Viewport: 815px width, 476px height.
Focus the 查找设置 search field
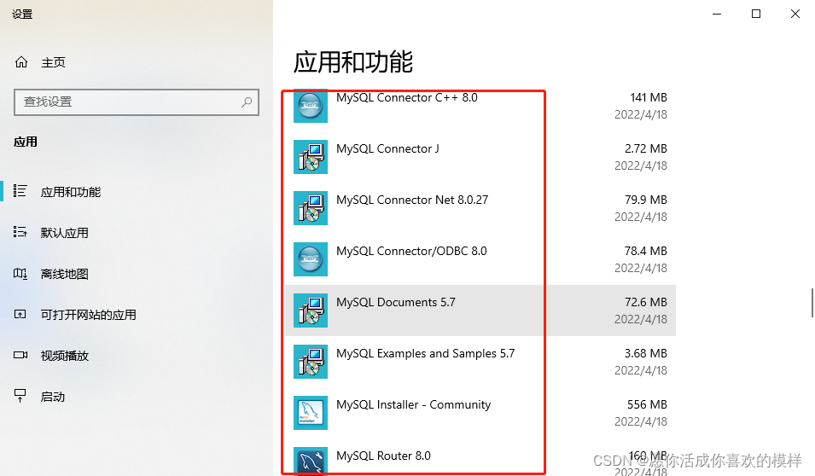tap(137, 102)
